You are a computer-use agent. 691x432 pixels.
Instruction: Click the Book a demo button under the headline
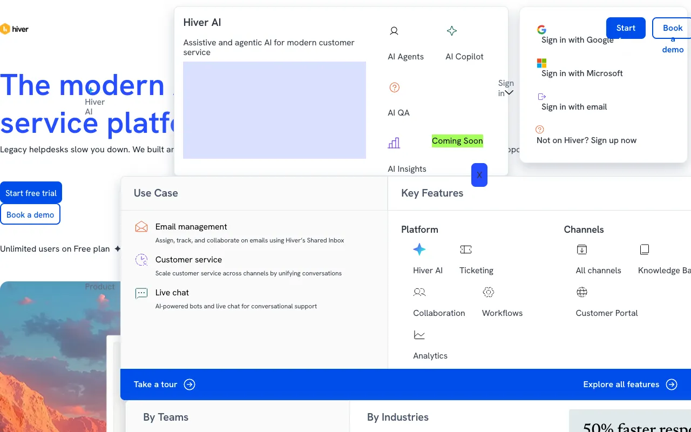point(30,214)
